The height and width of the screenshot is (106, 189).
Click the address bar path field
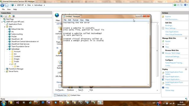pyautogui.click(x=92, y=5)
